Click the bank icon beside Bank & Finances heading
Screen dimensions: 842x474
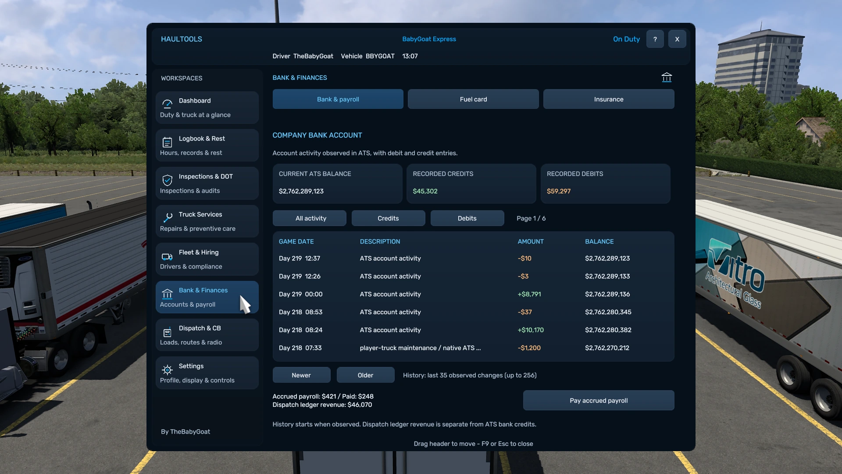667,78
